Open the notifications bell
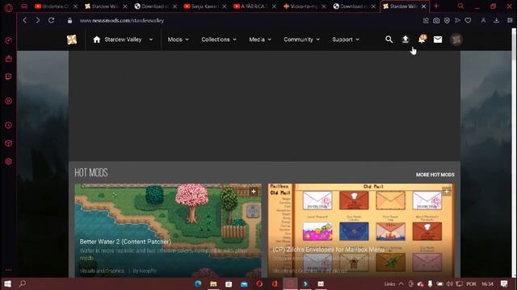This screenshot has height=290, width=517. pos(422,39)
